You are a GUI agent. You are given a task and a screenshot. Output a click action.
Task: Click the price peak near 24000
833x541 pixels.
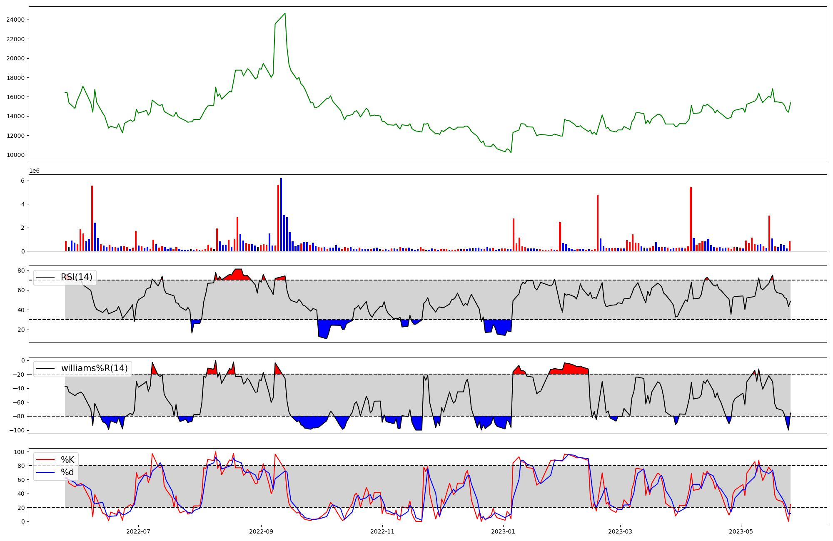click(285, 14)
